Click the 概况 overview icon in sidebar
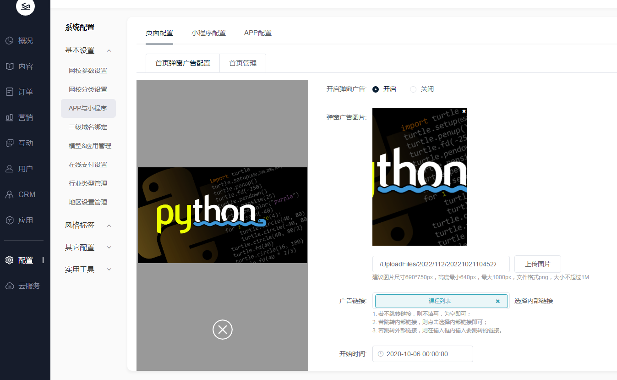The image size is (617, 380). pyautogui.click(x=10, y=41)
